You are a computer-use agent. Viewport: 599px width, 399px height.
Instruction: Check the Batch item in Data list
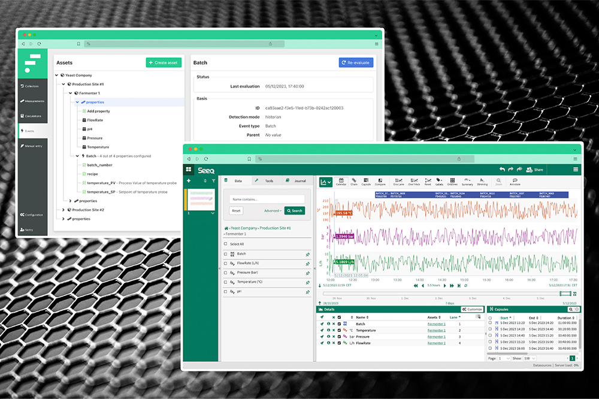point(225,254)
